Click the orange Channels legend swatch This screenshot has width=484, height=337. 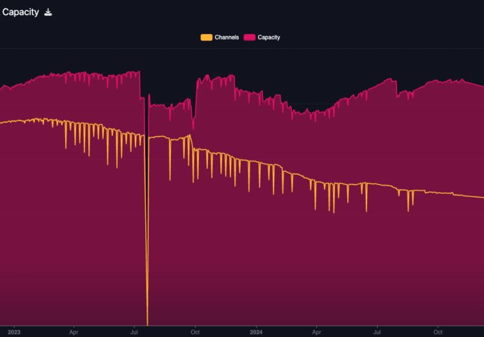coord(207,37)
